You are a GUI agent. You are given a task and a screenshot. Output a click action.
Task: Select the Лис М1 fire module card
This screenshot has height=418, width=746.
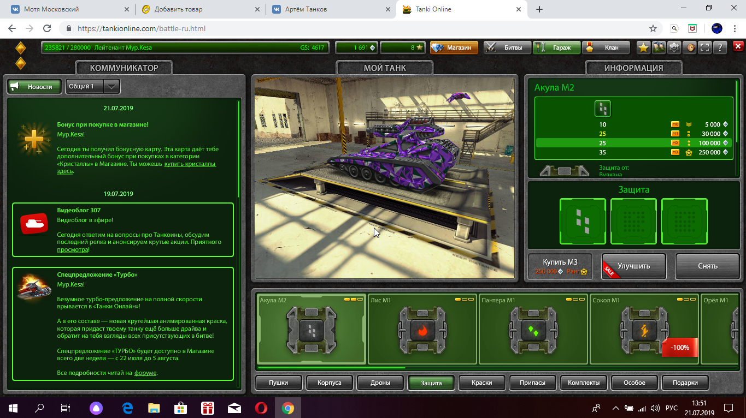coord(422,329)
